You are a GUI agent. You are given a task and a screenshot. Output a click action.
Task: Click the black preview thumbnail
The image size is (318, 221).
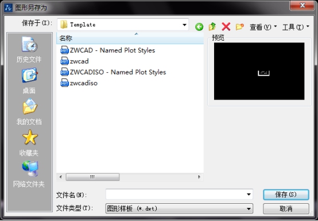click(259, 71)
